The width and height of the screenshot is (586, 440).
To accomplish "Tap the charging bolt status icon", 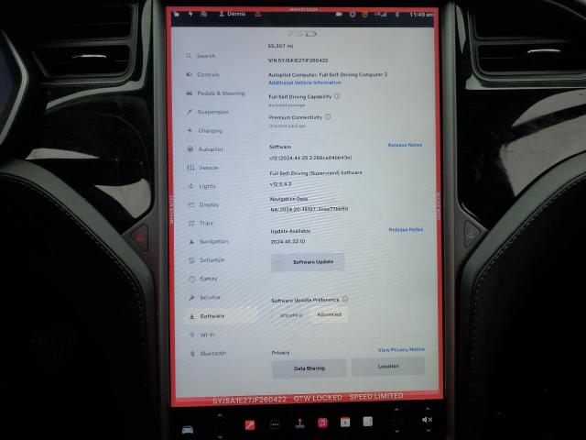I will pyautogui.click(x=190, y=14).
